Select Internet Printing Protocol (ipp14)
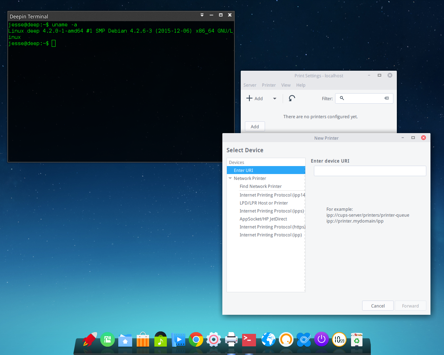This screenshot has width=444, height=355. pos(266,195)
